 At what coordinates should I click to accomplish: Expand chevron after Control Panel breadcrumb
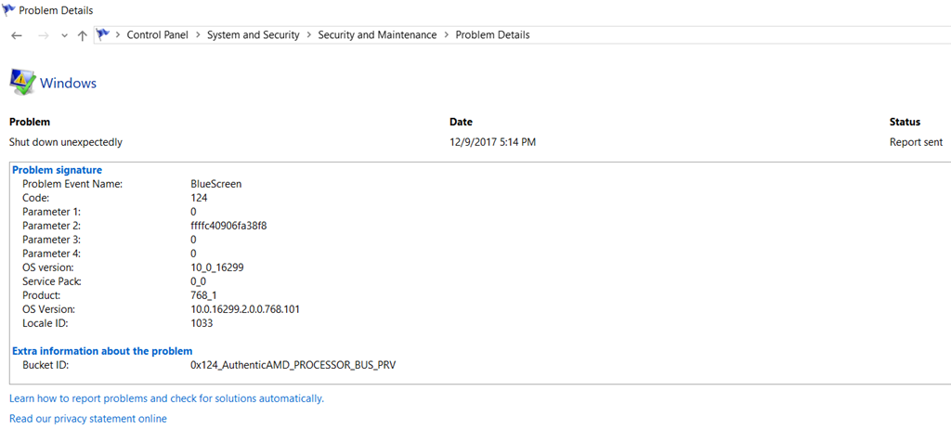click(197, 35)
